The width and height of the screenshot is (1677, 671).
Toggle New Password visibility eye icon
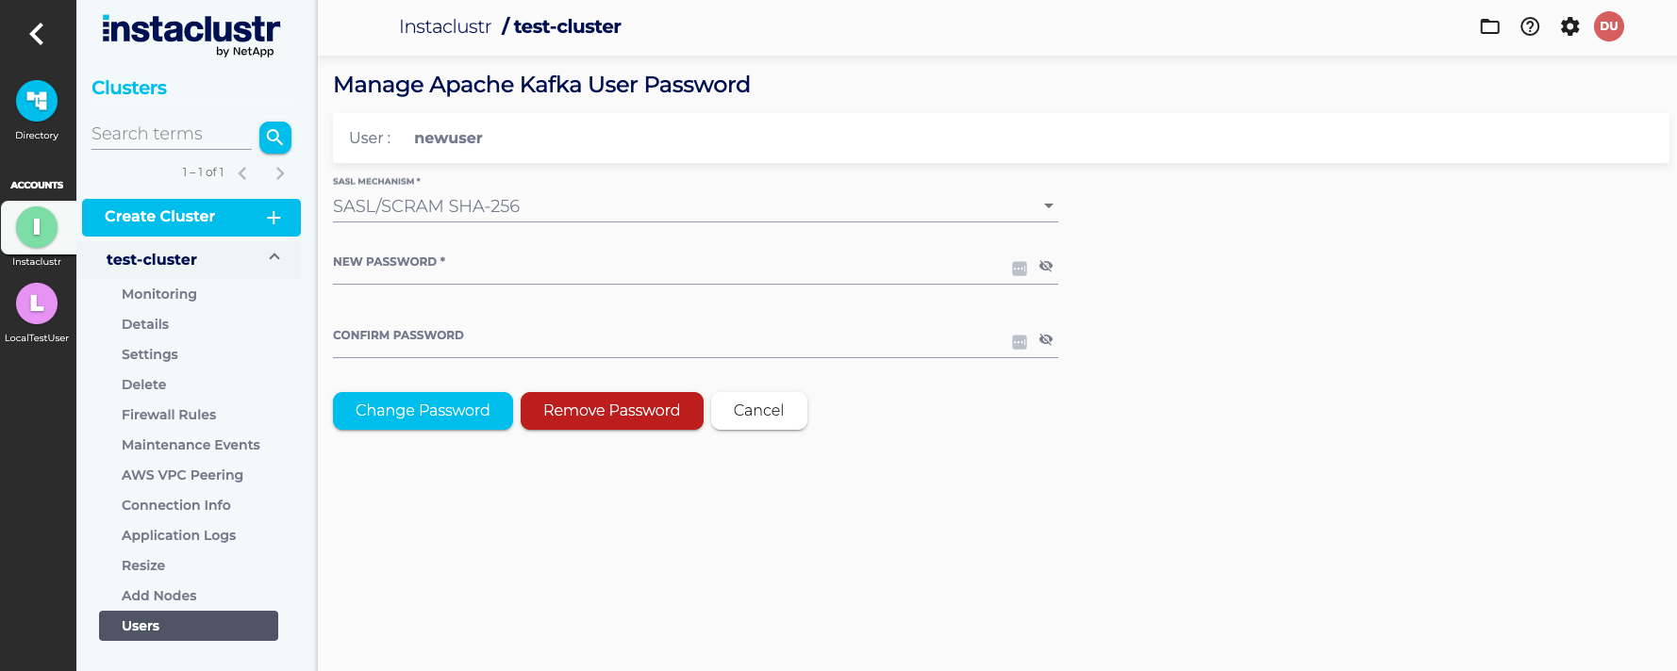[1046, 266]
